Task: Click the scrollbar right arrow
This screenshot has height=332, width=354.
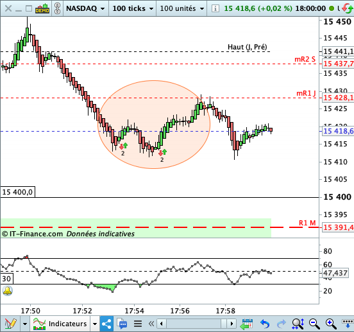Action: tap(232, 324)
